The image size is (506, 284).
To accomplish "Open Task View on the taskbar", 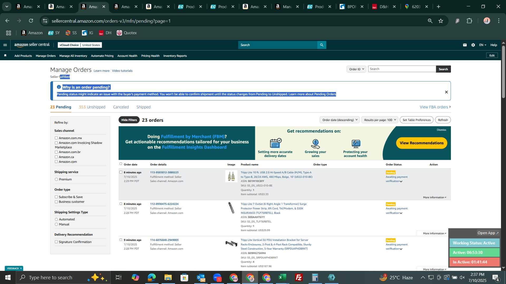I will click(x=119, y=277).
